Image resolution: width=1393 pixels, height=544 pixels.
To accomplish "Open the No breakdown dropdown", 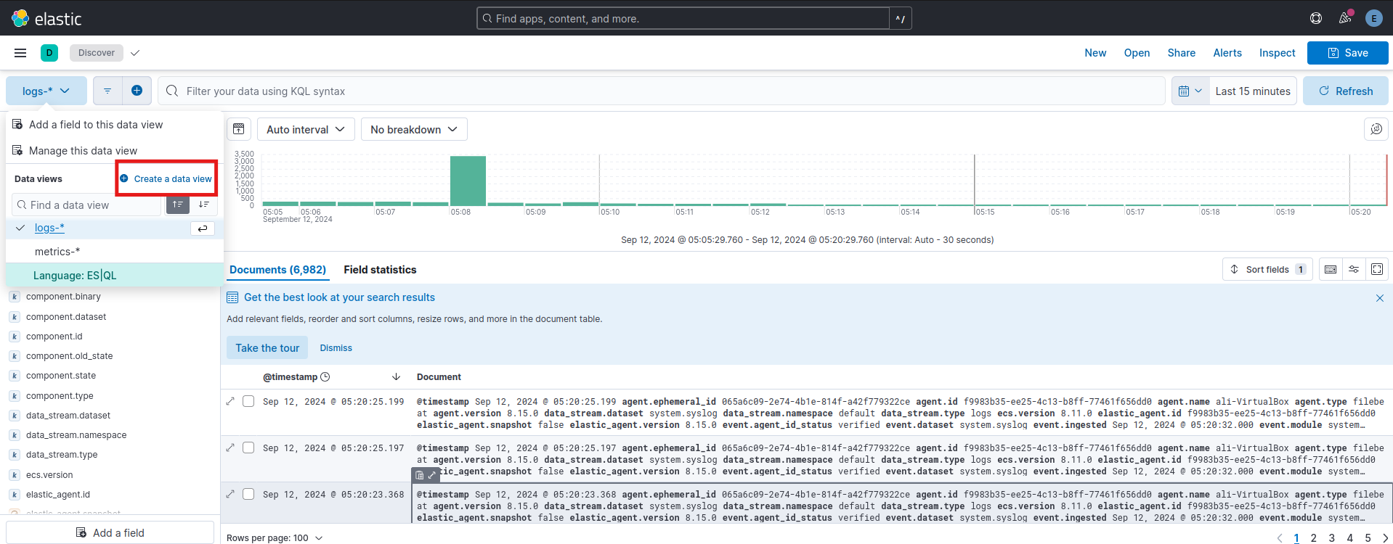I will click(x=414, y=129).
